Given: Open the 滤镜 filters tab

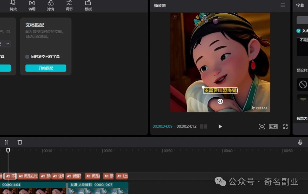Looking at the screenshot, I should pyautogui.click(x=50, y=5).
